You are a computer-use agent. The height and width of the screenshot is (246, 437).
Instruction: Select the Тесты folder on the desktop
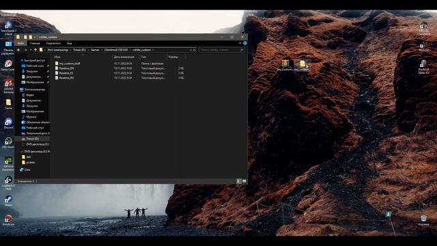[x=8, y=104]
